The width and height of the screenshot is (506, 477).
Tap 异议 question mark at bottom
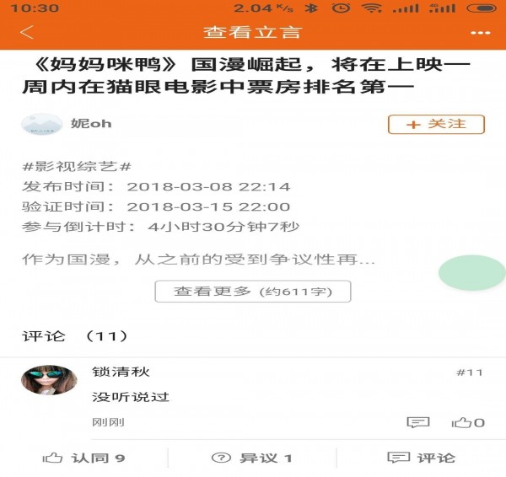pyautogui.click(x=251, y=458)
